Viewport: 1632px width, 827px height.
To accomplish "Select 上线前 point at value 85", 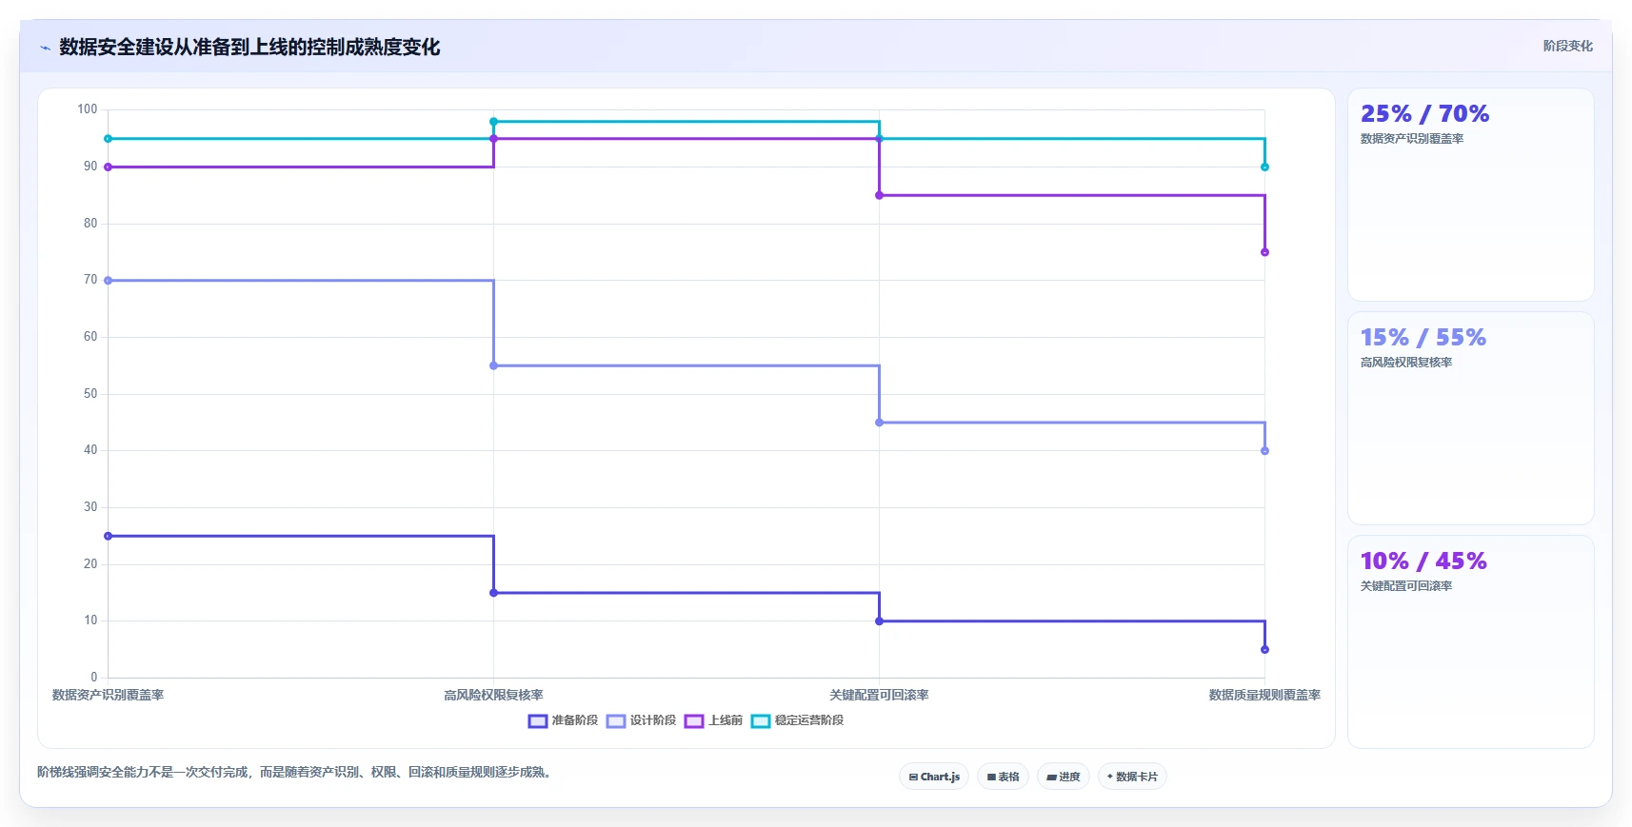I will 879,195.
